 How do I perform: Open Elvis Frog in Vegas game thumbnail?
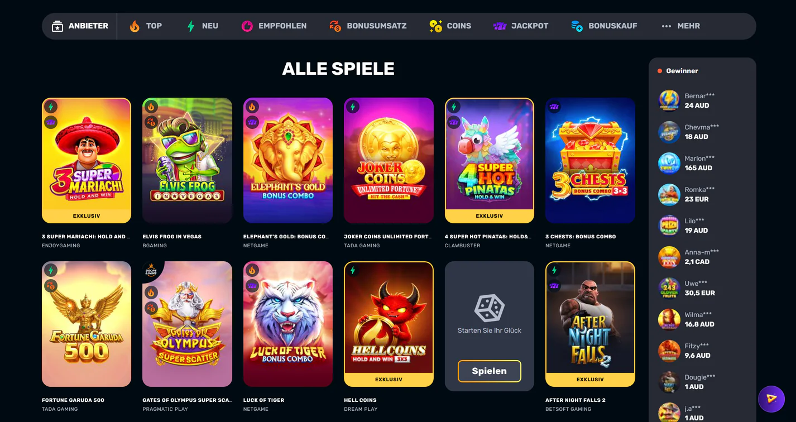point(188,161)
